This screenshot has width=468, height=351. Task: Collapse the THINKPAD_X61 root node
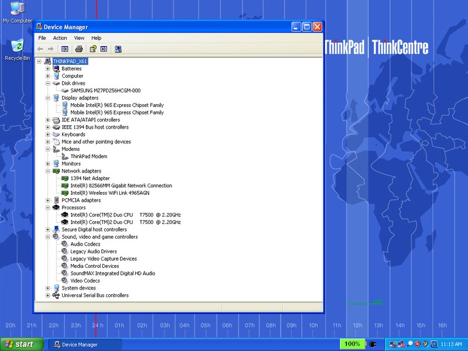(39, 61)
